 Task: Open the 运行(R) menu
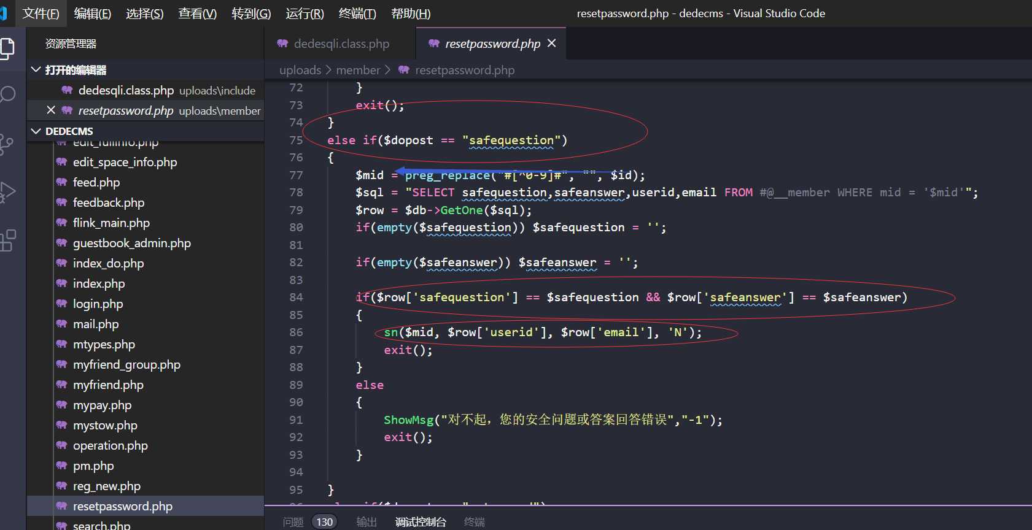[x=305, y=13]
